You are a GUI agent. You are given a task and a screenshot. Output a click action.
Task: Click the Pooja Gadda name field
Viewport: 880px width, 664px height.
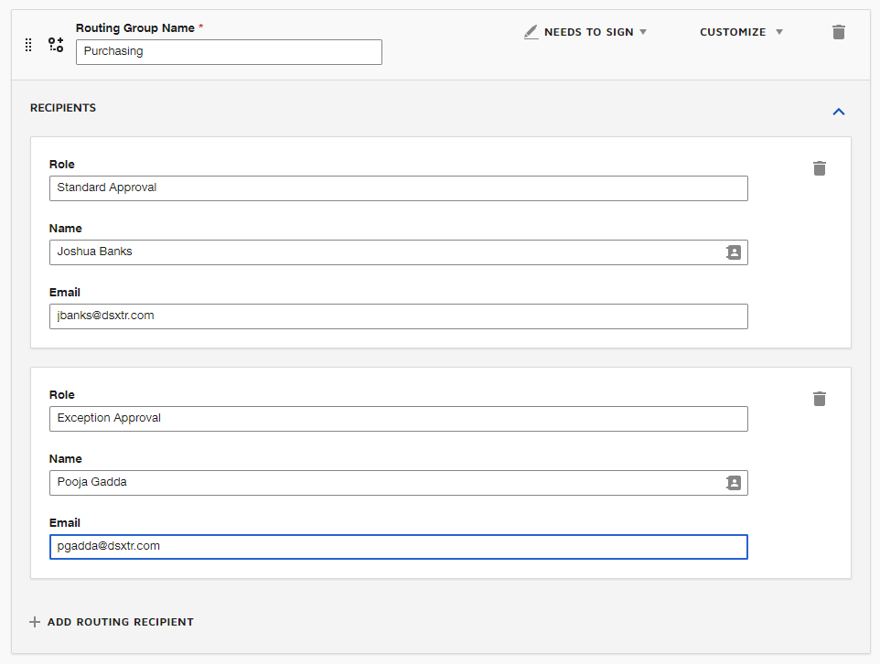pyautogui.click(x=399, y=483)
